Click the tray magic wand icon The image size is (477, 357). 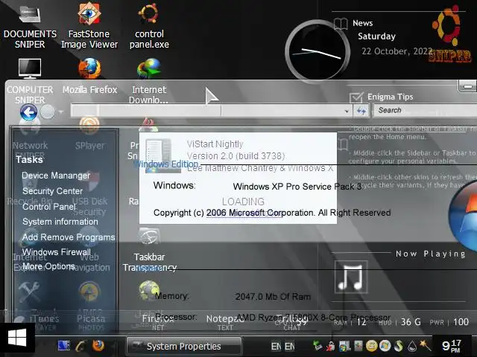(425, 345)
